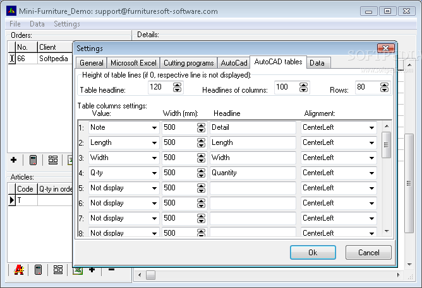Decrease the Headlines of columns height value

(x=303, y=89)
